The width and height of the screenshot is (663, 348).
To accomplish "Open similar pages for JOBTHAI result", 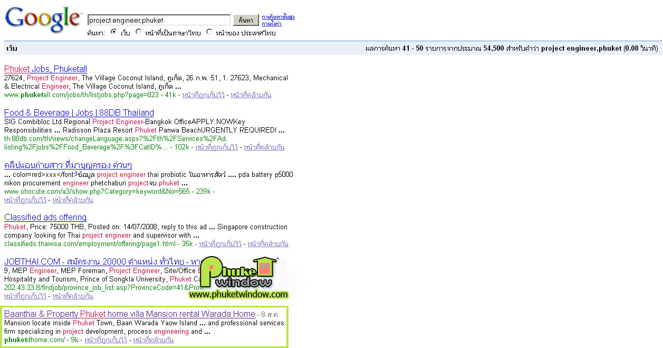I will 73,296.
